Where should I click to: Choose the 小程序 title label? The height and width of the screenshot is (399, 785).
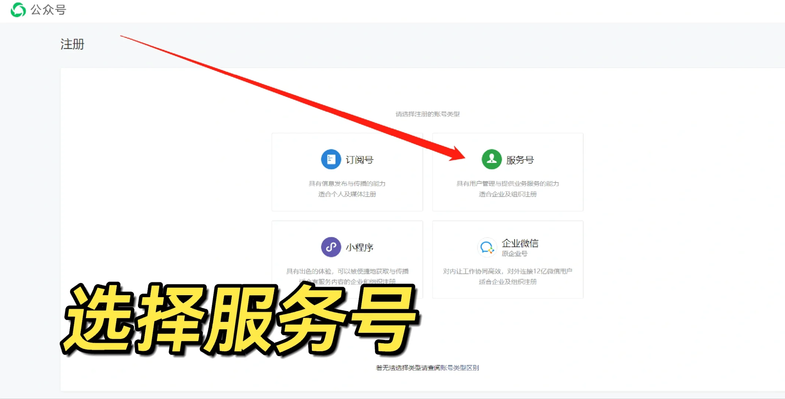[359, 248]
